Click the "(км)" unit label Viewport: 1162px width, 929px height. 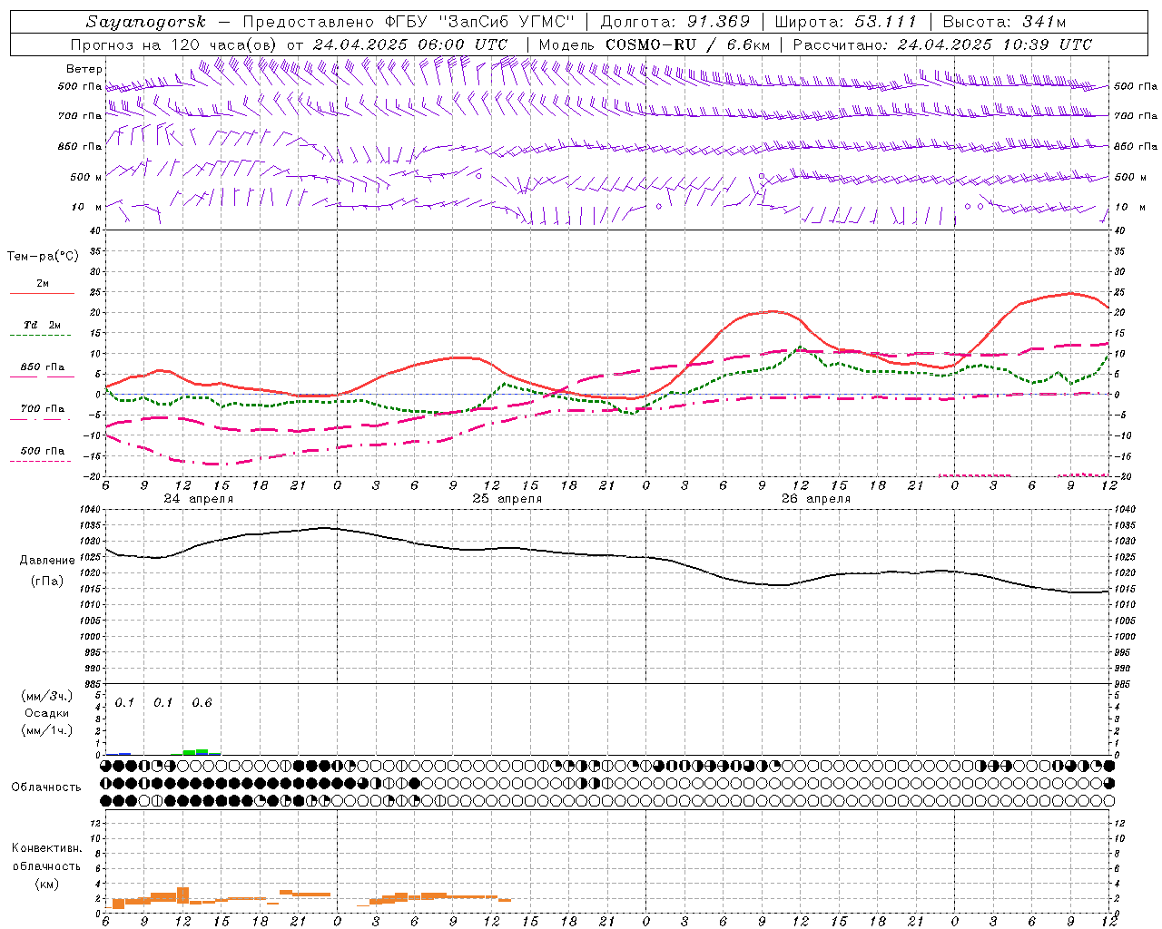coord(46,883)
